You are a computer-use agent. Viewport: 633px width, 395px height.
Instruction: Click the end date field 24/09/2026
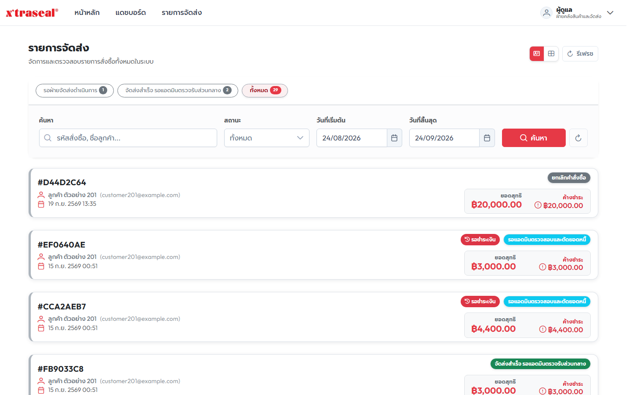point(444,138)
